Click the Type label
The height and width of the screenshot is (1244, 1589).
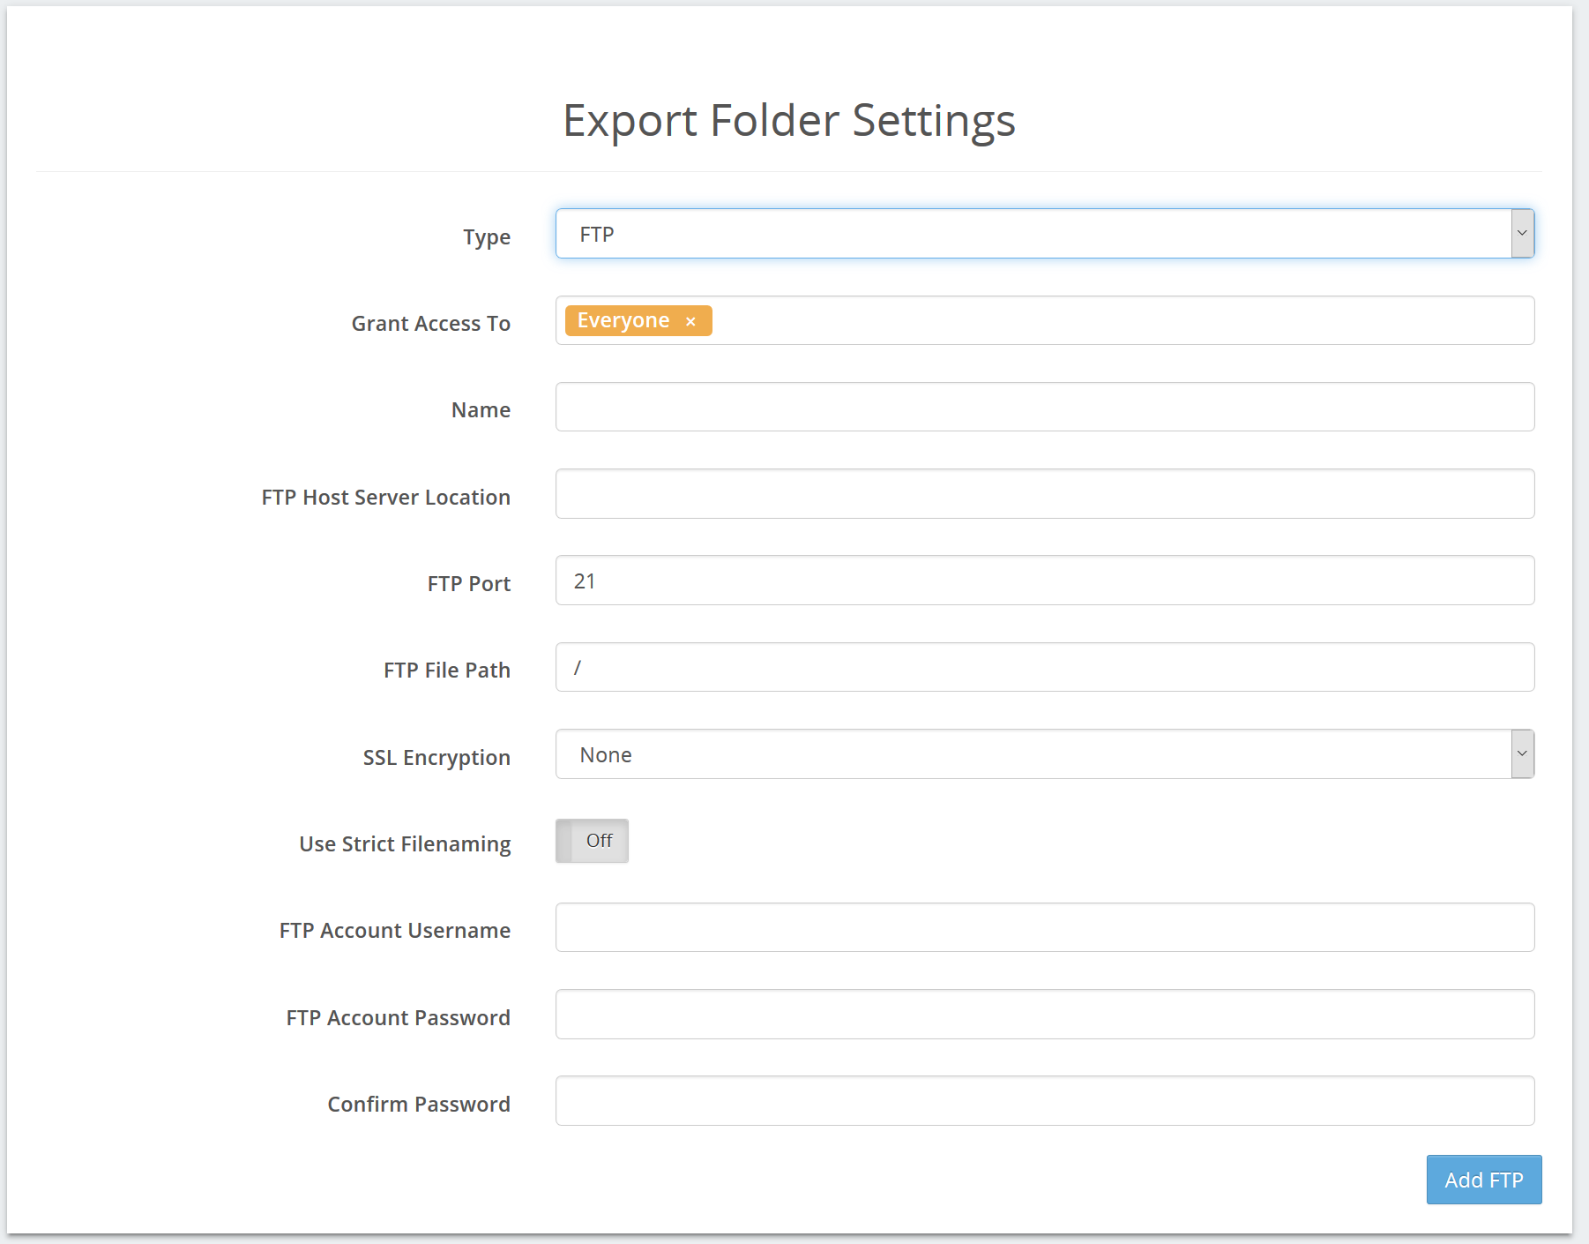pos(487,237)
